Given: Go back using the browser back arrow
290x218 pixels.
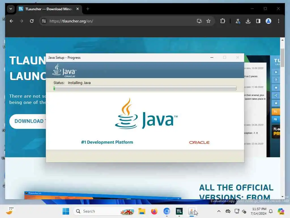Looking at the screenshot, I should point(11,21).
